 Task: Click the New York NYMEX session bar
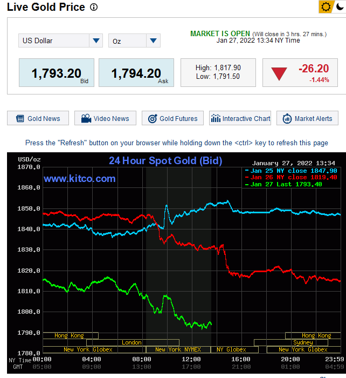(x=178, y=349)
